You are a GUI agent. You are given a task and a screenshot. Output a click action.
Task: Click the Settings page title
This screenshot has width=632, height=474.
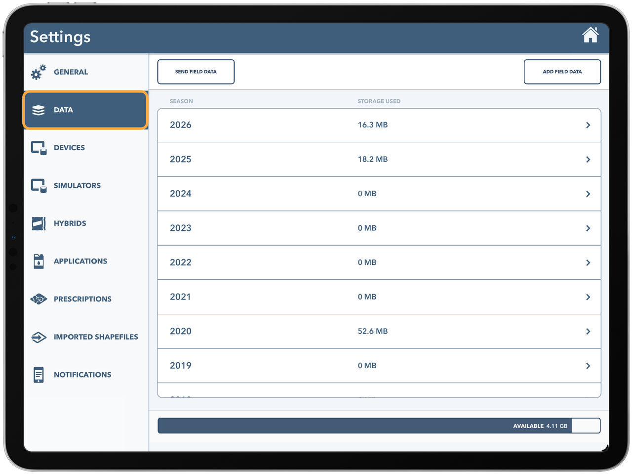click(x=60, y=37)
